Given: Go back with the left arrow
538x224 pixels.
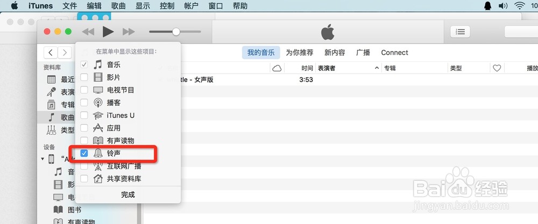Looking at the screenshot, I should [51, 53].
